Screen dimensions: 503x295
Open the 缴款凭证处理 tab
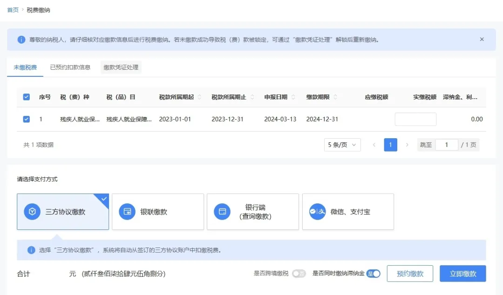tap(121, 67)
